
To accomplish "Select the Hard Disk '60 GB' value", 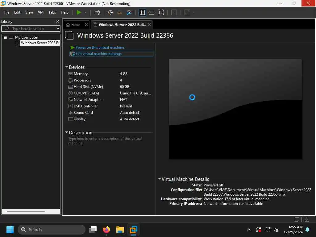I will (125, 87).
